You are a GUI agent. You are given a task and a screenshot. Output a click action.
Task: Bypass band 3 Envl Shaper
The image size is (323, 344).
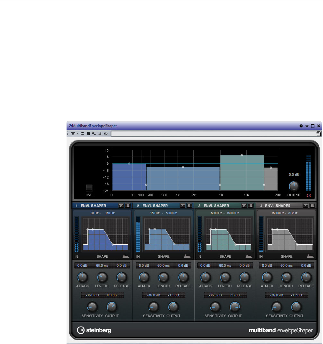click(244, 206)
